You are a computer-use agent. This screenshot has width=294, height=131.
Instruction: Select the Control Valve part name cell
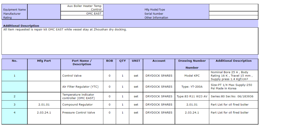82,76
